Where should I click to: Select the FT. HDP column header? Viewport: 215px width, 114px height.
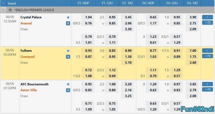pos(83,3)
